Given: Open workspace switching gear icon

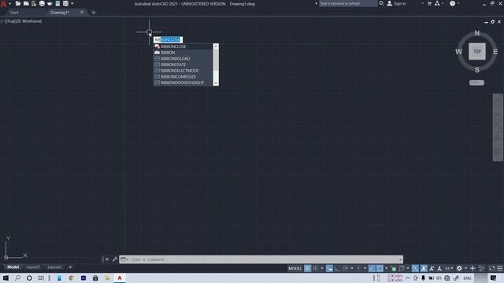Looking at the screenshot, I should [x=459, y=268].
